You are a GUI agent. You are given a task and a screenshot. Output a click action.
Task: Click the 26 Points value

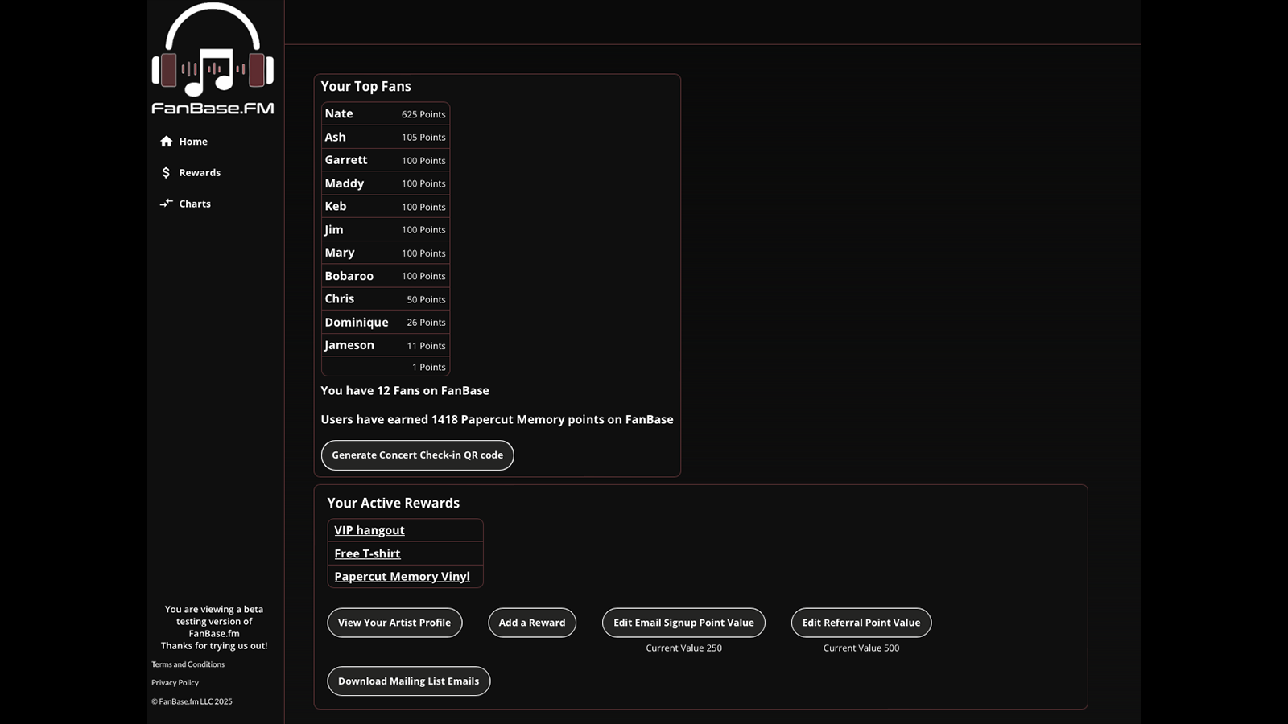[426, 323]
